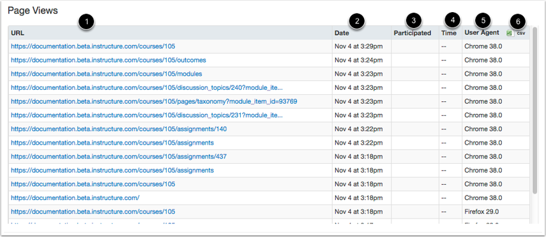Image resolution: width=546 pixels, height=237 pixels.
Task: Click the User Agent column header
Action: tap(482, 32)
